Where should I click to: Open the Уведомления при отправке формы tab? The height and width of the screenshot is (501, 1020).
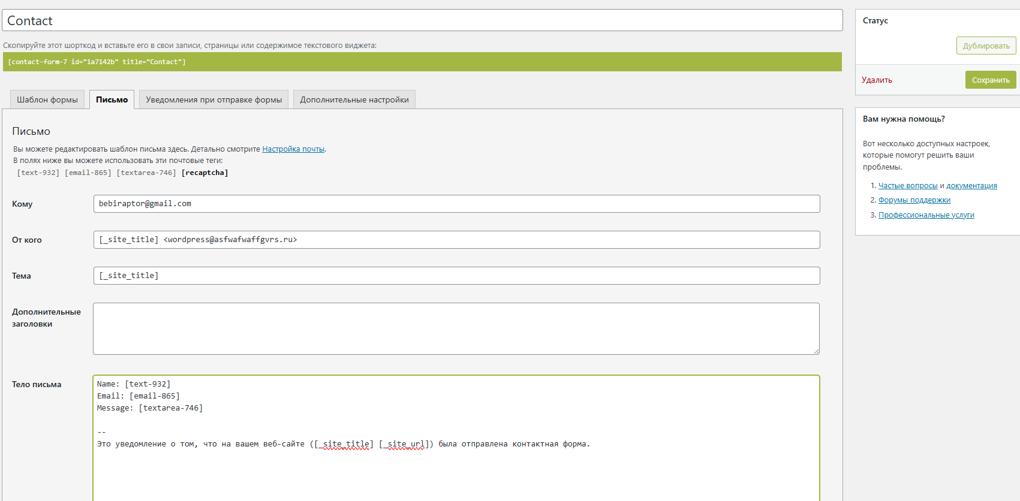click(213, 99)
